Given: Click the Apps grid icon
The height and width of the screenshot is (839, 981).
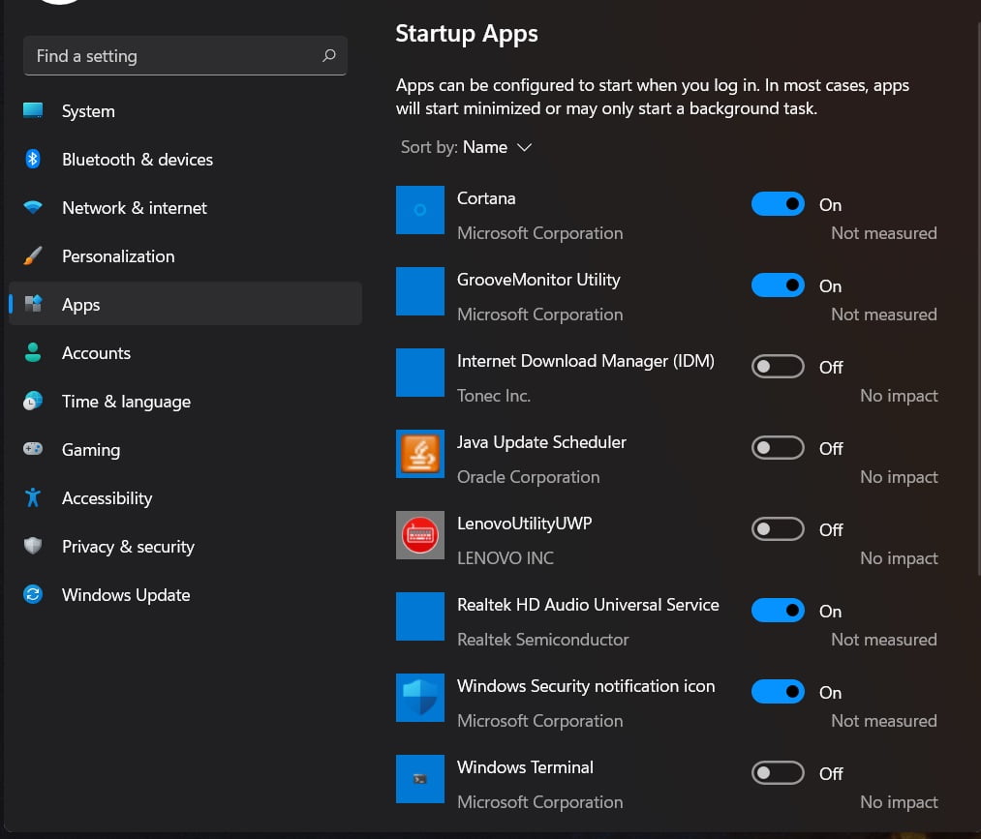Looking at the screenshot, I should pyautogui.click(x=33, y=304).
